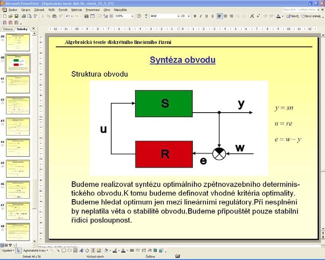
Task: Toggle text Shadow formatting
Action: tap(212, 16)
